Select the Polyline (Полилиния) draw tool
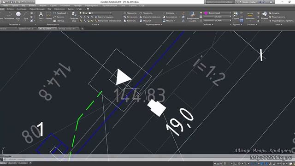This screenshot has width=295, height=166. (9, 16)
